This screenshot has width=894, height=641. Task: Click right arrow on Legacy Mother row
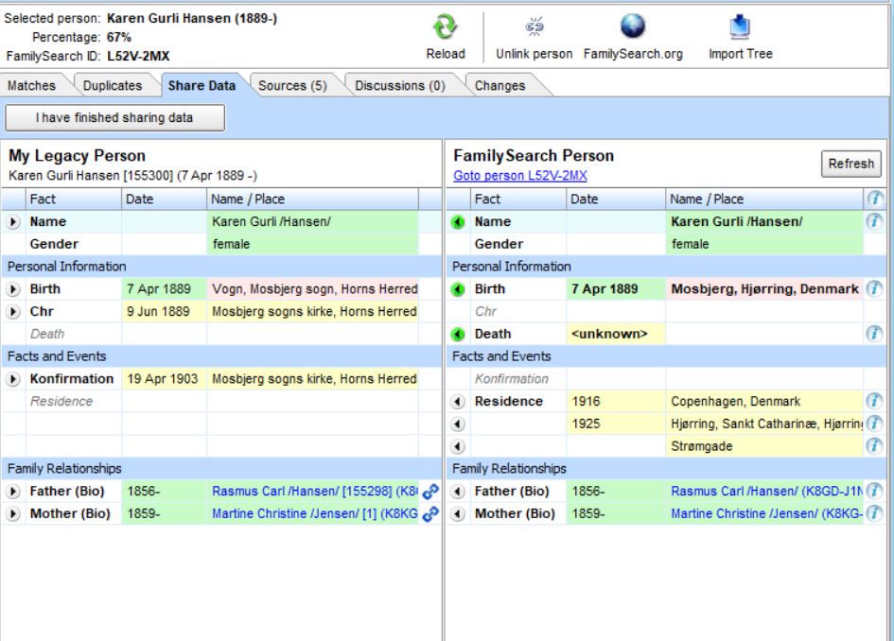coord(12,514)
